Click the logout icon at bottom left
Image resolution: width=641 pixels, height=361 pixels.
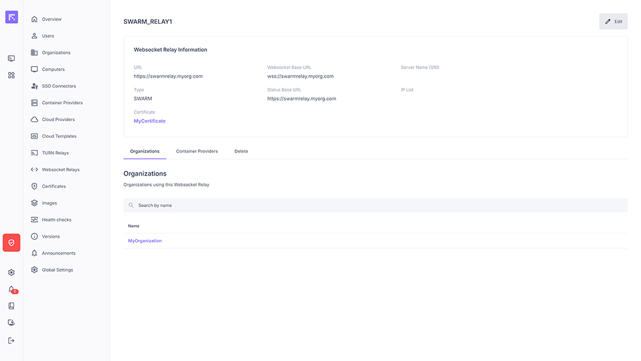(x=12, y=340)
